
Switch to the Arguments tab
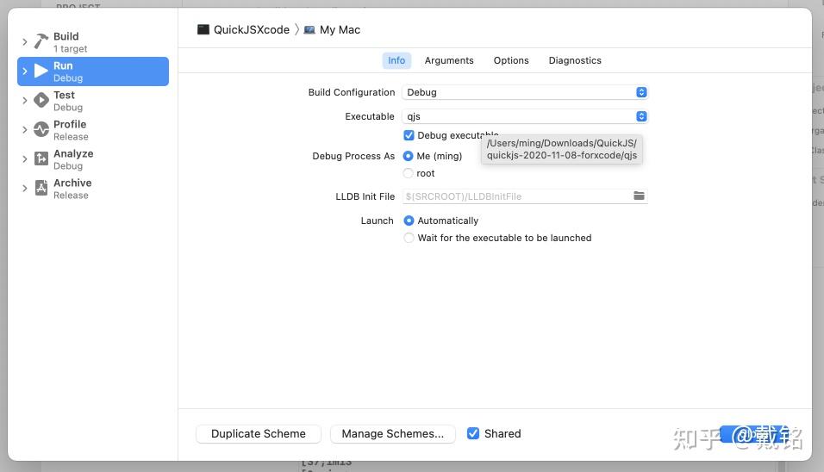(x=449, y=60)
